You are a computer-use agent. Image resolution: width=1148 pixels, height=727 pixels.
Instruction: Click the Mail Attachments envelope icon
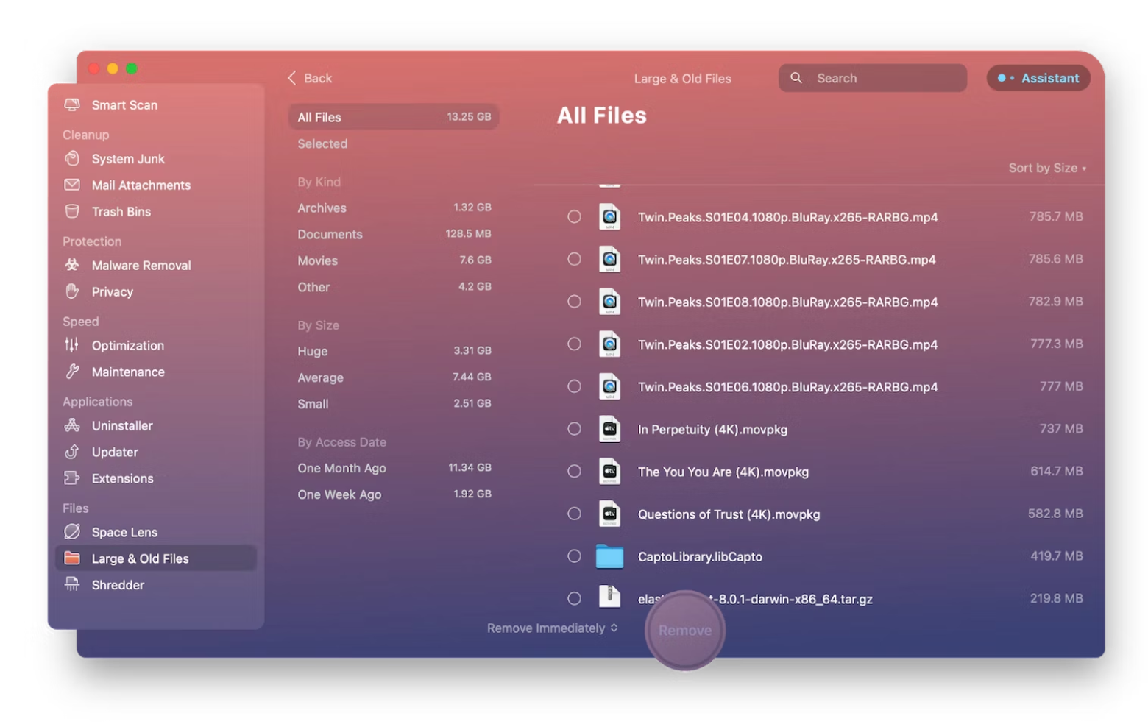coord(72,185)
